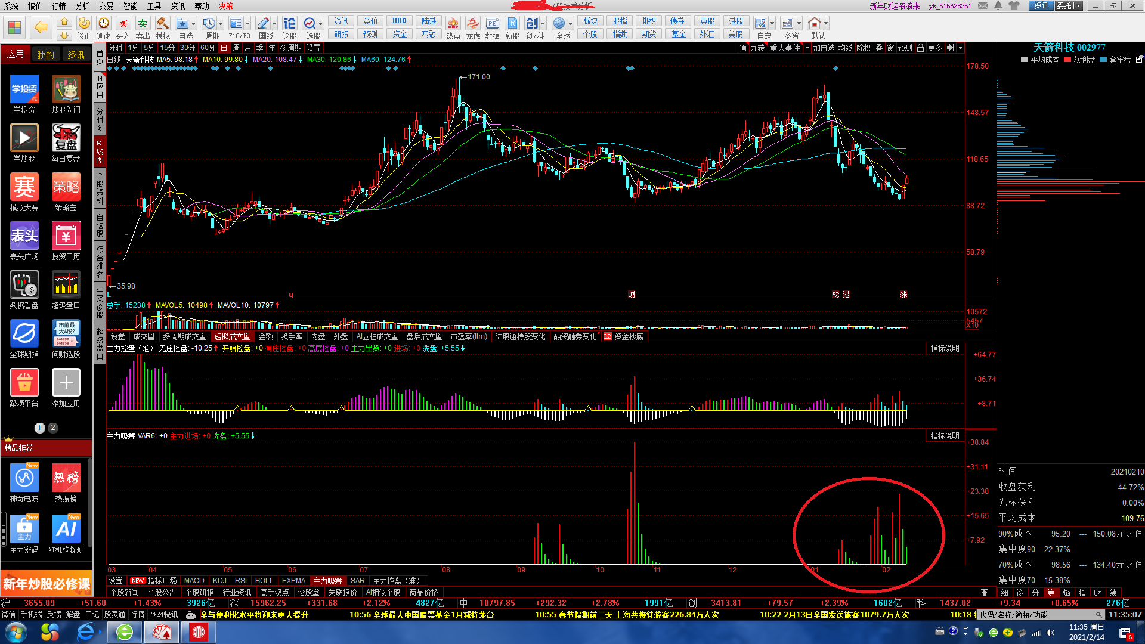Open the dropdown beside 重大事件

click(807, 48)
